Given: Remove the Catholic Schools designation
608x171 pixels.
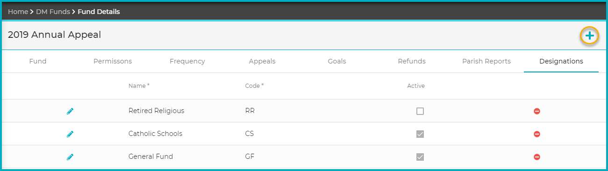Looking at the screenshot, I should click(537, 134).
